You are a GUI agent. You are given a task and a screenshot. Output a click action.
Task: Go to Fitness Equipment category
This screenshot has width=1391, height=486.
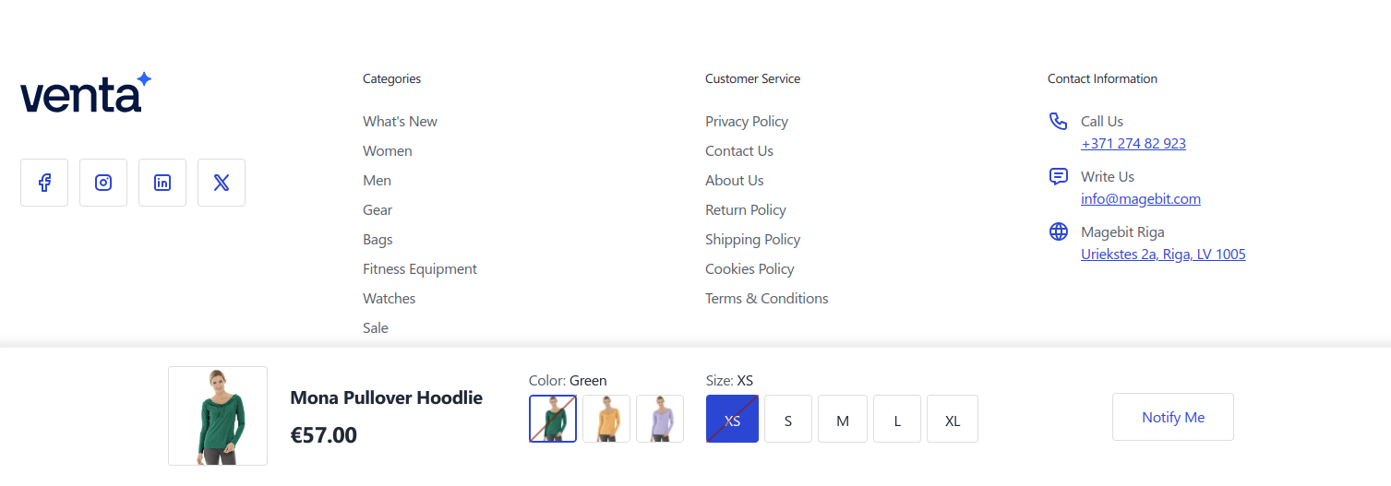pos(420,269)
